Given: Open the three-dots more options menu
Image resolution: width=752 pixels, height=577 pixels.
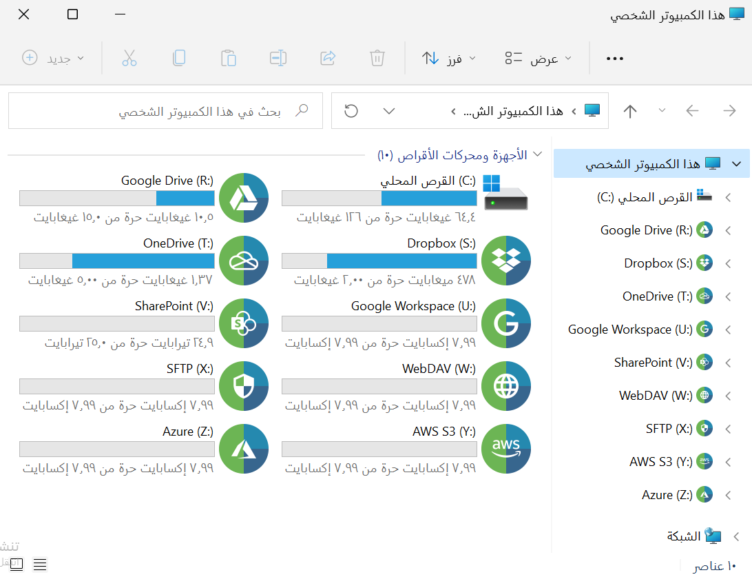Looking at the screenshot, I should point(614,59).
